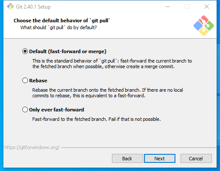Close the Git 2.40.1 Setup dialog
Image resolution: width=220 pixels, height=171 pixels.
point(207,6)
